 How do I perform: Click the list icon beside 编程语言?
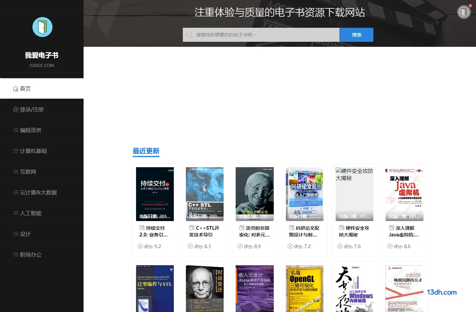coord(16,130)
